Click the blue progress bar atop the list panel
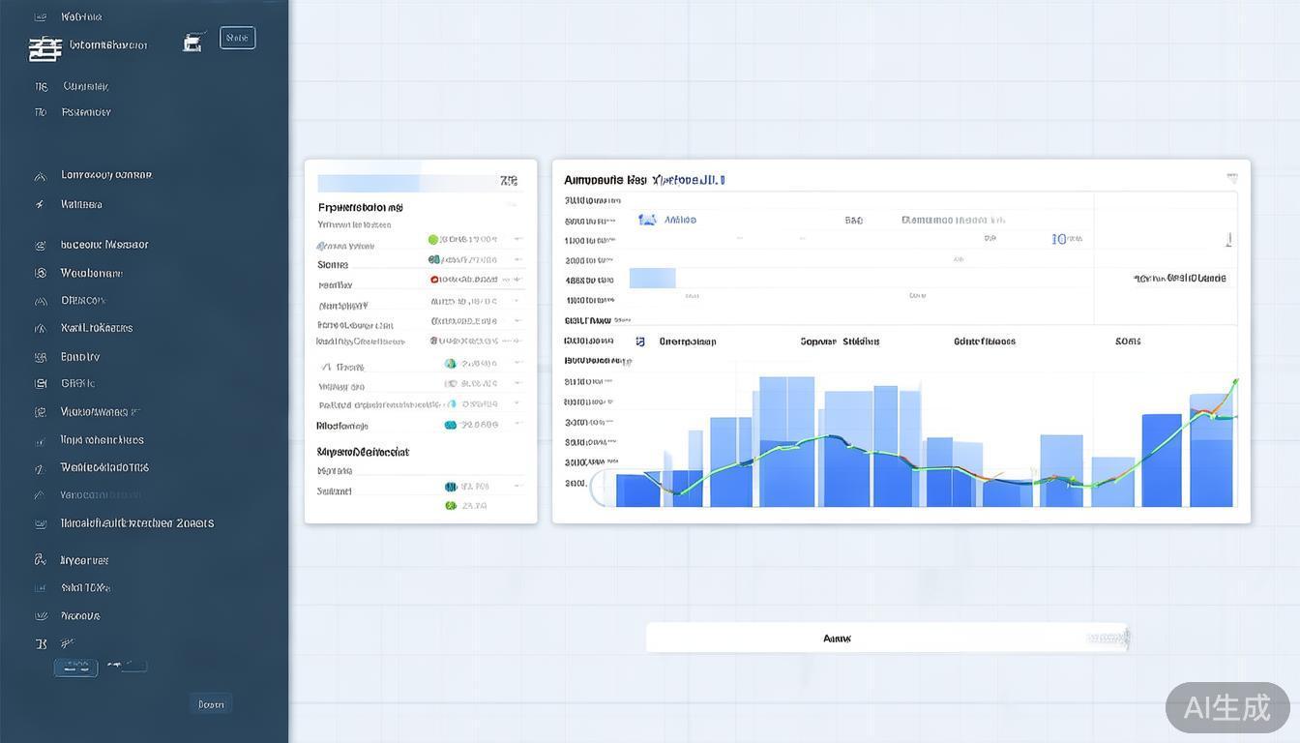 pos(368,183)
